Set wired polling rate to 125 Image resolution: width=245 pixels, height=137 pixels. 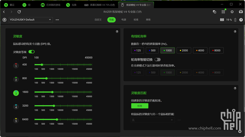click(x=137, y=50)
